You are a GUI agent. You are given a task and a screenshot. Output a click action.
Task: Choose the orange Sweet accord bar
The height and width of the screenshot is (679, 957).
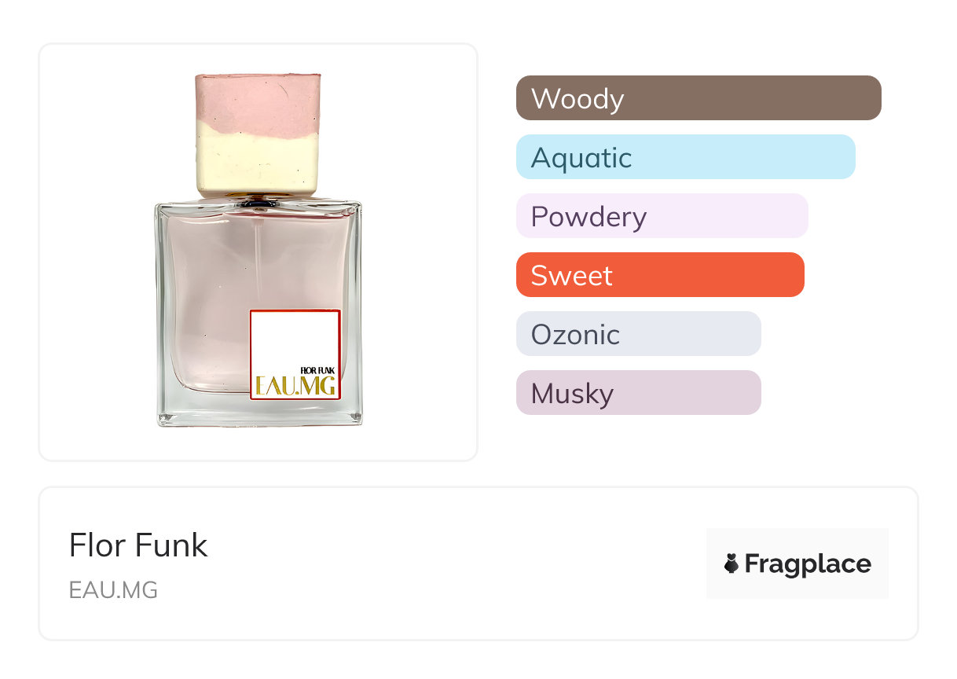coord(660,275)
